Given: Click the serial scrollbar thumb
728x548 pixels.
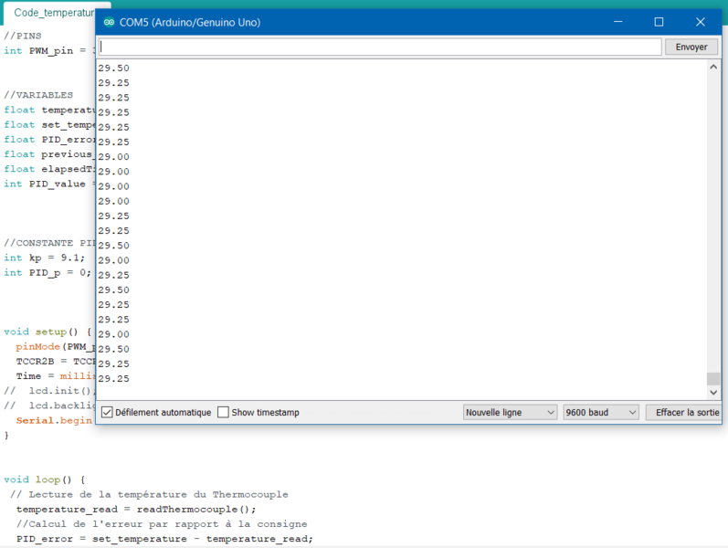Looking at the screenshot, I should coord(713,379).
